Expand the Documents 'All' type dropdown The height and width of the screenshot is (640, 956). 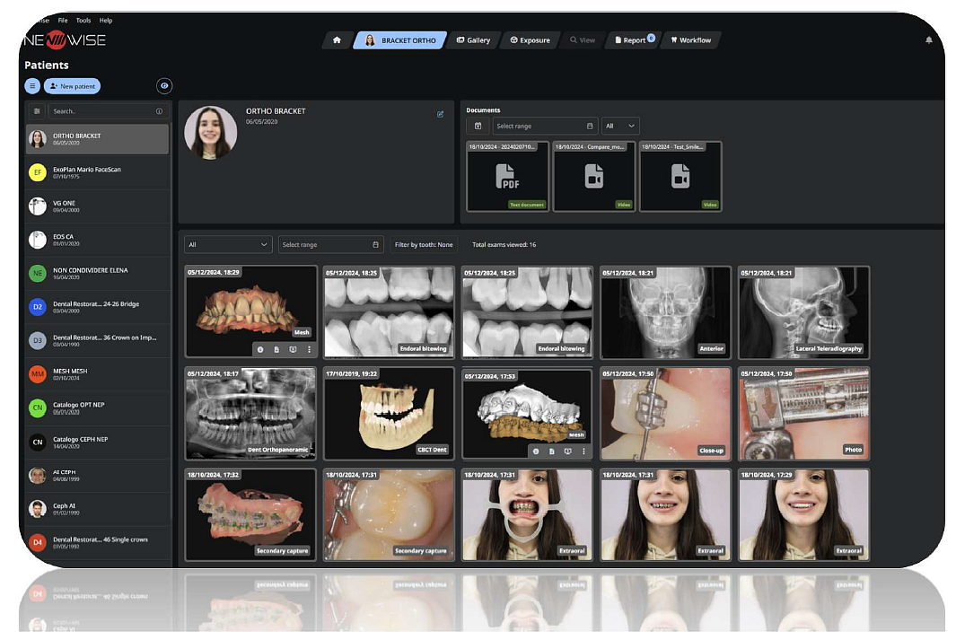coord(620,127)
